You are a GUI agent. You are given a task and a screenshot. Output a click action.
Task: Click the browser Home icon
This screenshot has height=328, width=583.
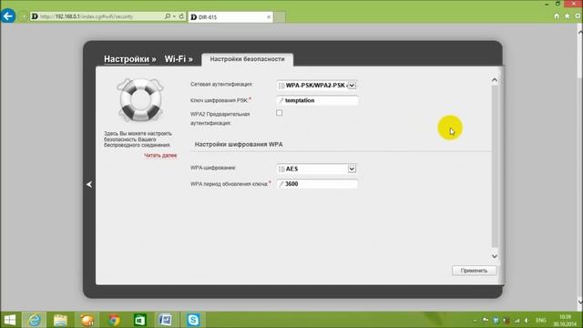(557, 16)
